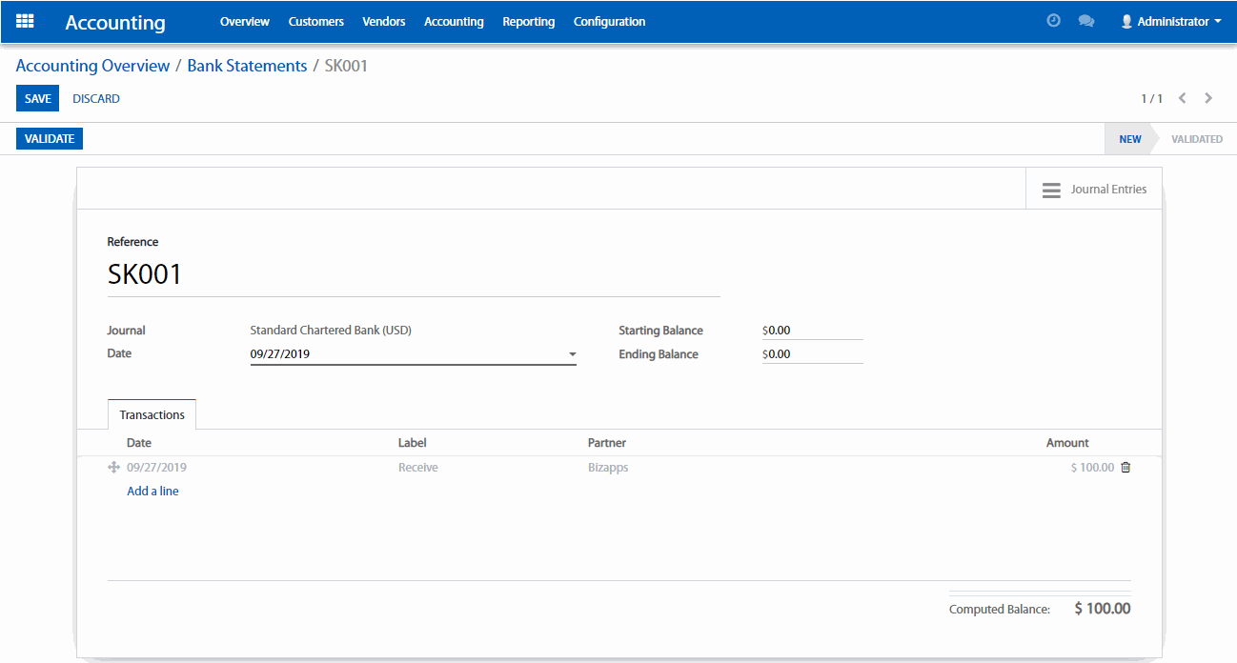Select the Transactions tab

152,415
